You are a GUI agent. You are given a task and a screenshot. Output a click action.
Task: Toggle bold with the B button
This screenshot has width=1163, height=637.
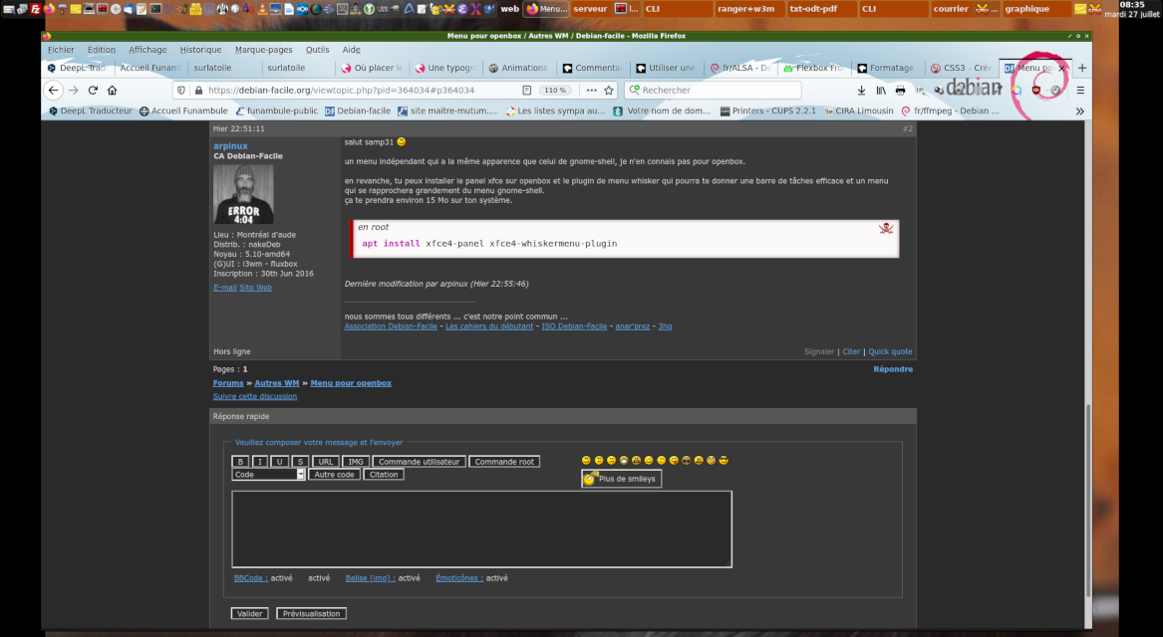coord(239,462)
